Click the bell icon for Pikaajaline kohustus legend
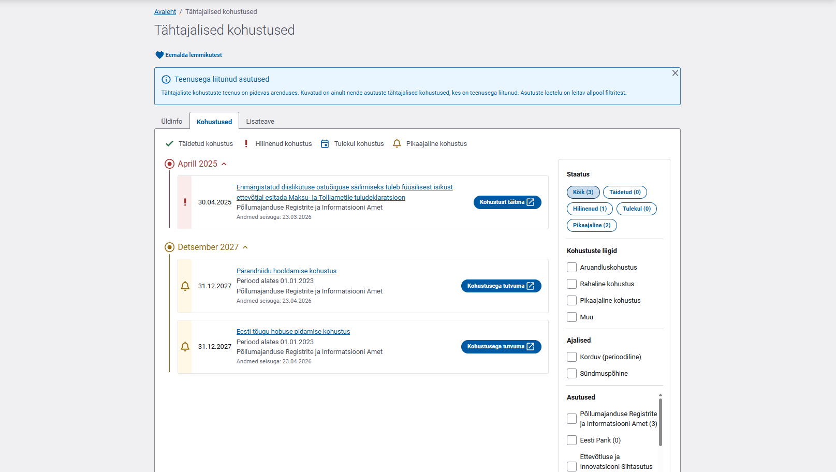Image resolution: width=836 pixels, height=472 pixels. click(397, 143)
